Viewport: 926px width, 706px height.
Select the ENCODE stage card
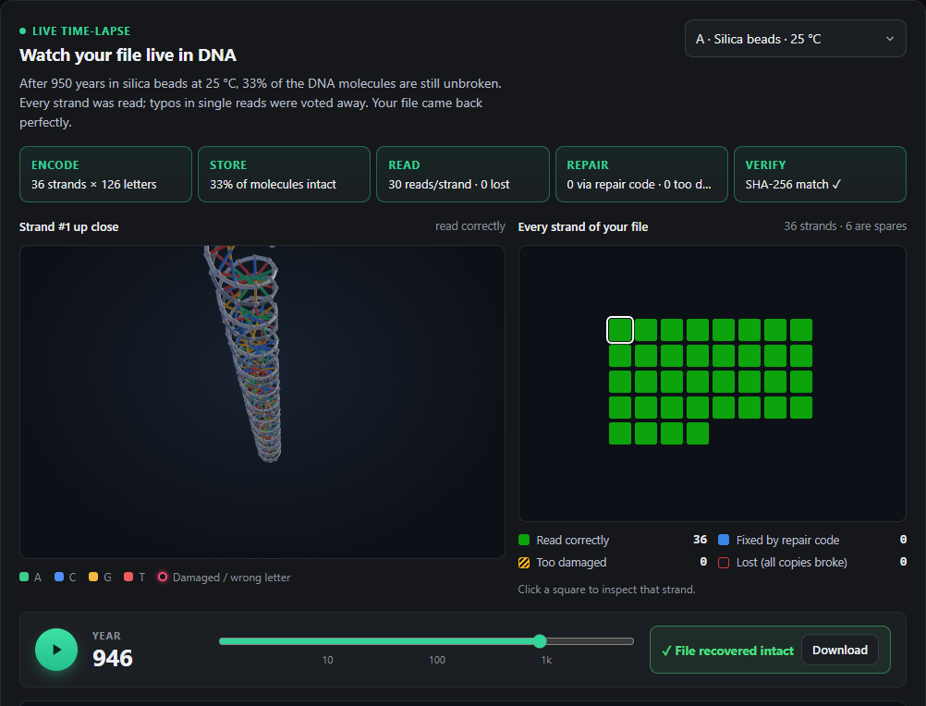105,174
